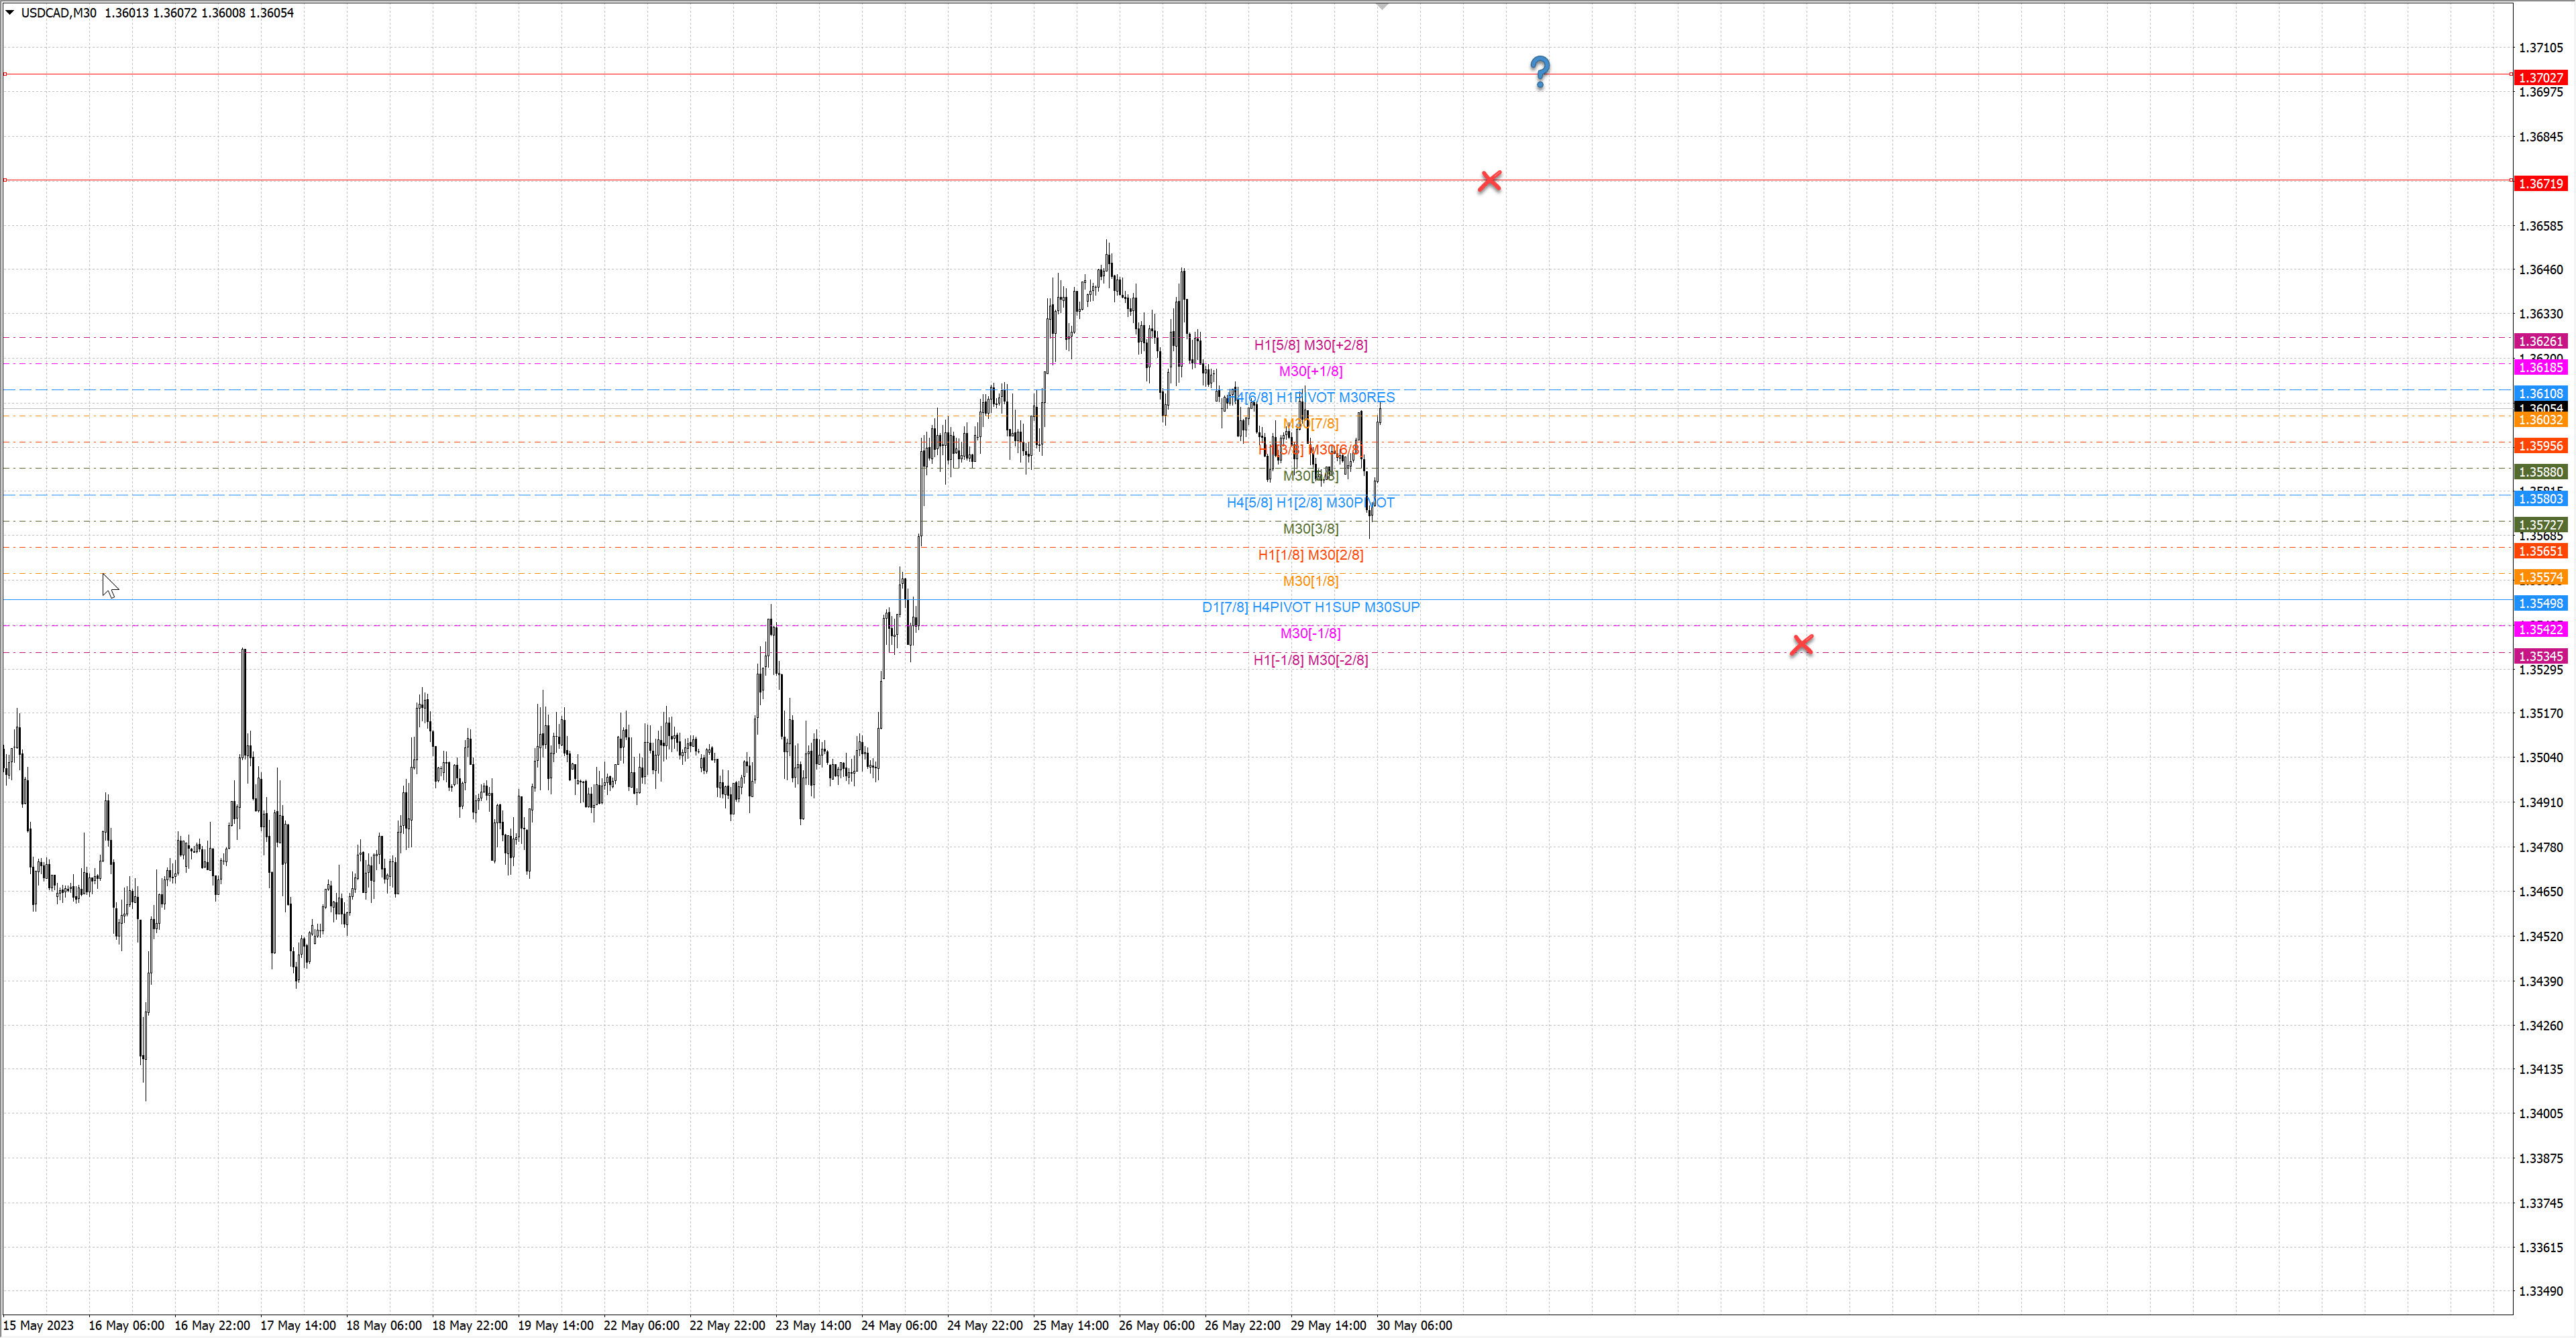The image size is (2576, 1338).
Task: Click the H4[5/8] H1[2/8] M30PIVOT label
Action: 1310,503
